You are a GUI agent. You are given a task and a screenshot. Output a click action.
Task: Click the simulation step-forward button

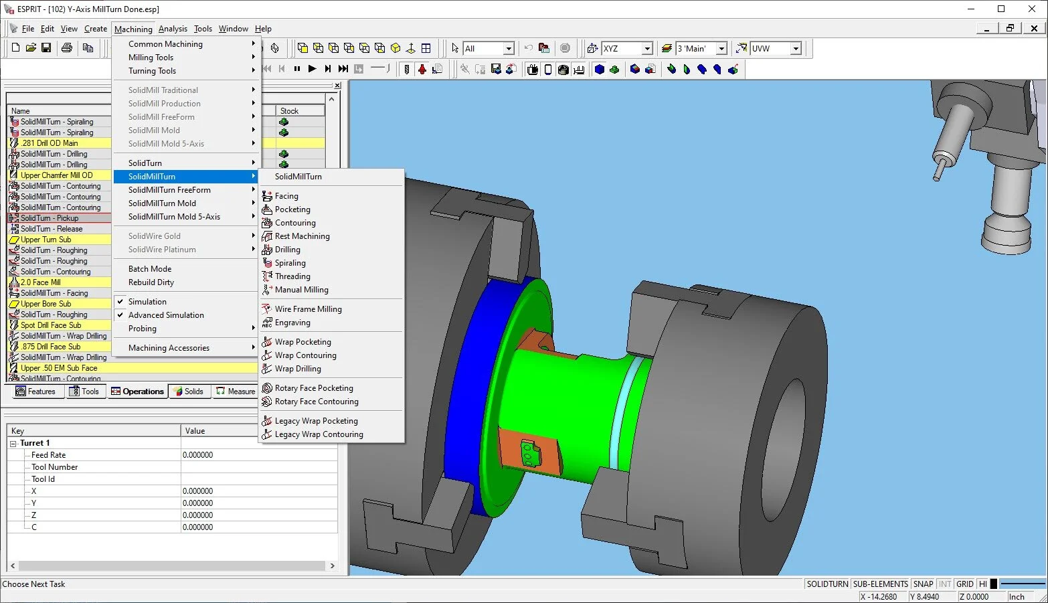click(328, 69)
